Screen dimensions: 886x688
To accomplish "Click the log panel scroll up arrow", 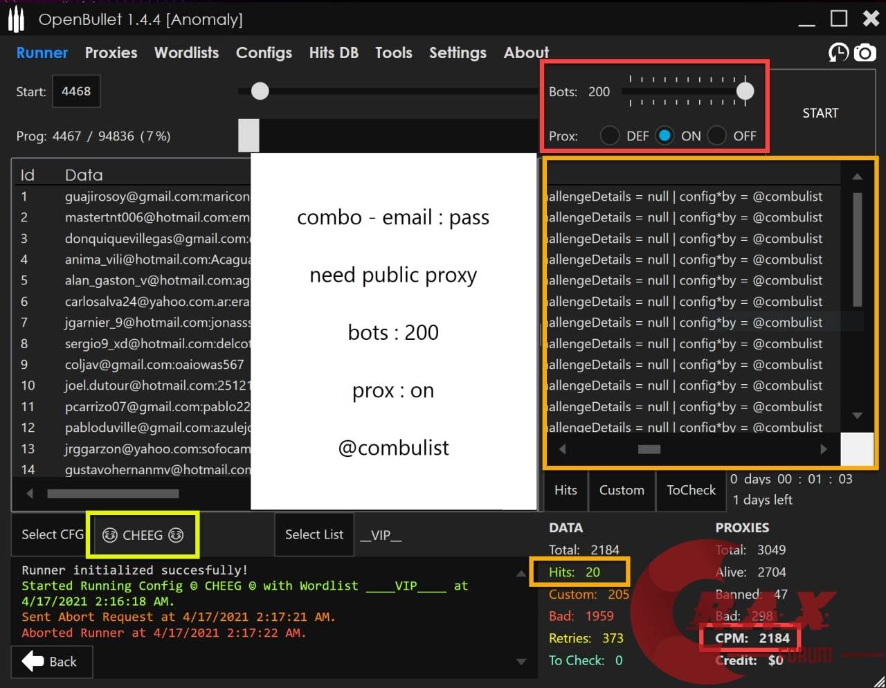I will pyautogui.click(x=521, y=573).
